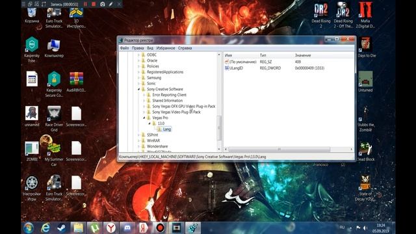Open the AudiR8V10 WinRAR archive icon
This screenshot has width=416, height=234.
(76, 82)
